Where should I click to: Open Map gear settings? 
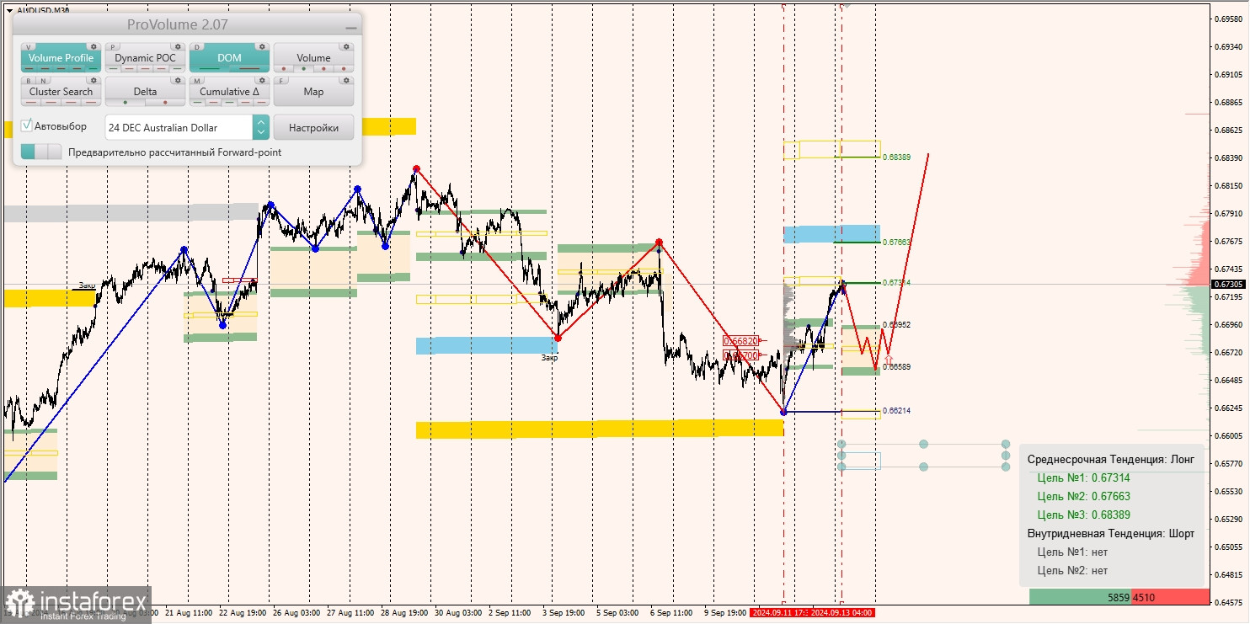346,81
